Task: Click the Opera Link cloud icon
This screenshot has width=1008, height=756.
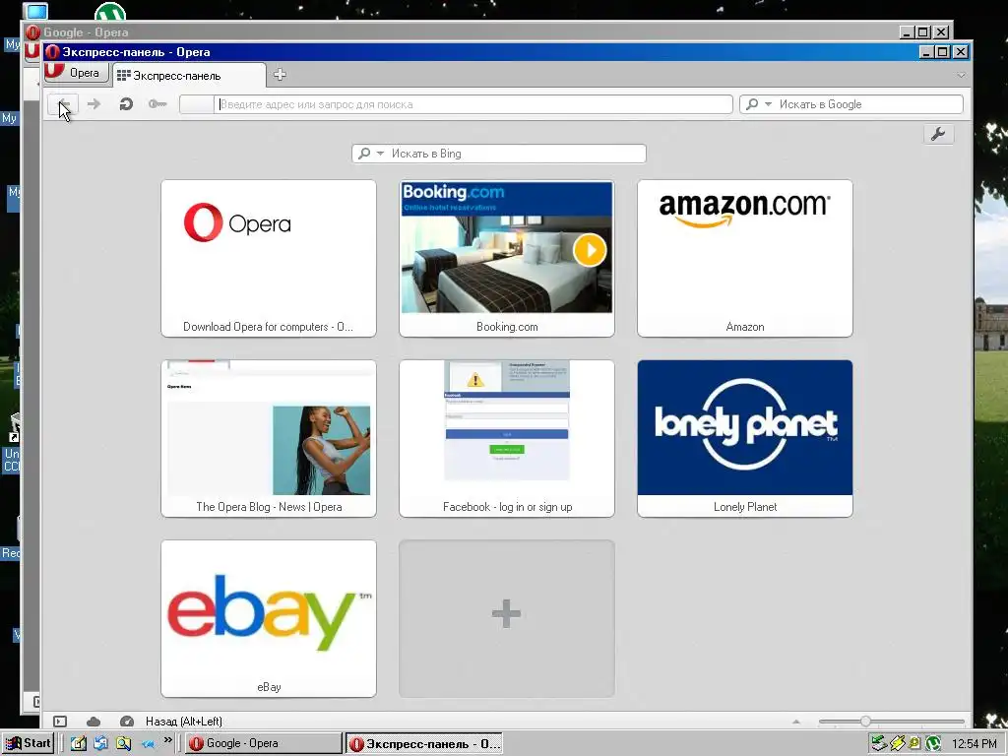Action: (94, 722)
